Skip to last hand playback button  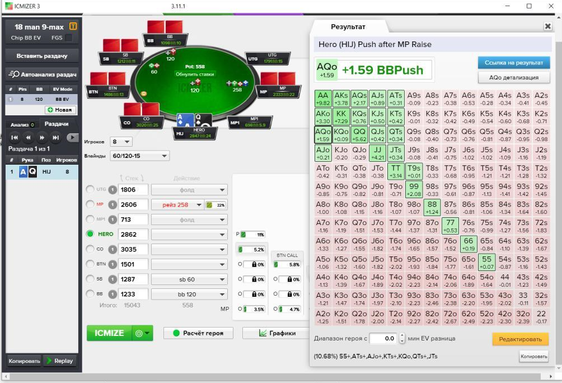point(55,137)
